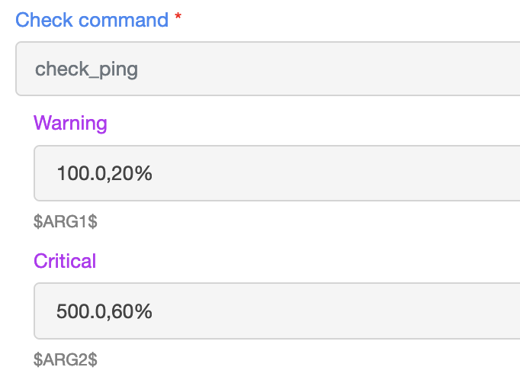Click the check_ping command field

click(x=268, y=69)
